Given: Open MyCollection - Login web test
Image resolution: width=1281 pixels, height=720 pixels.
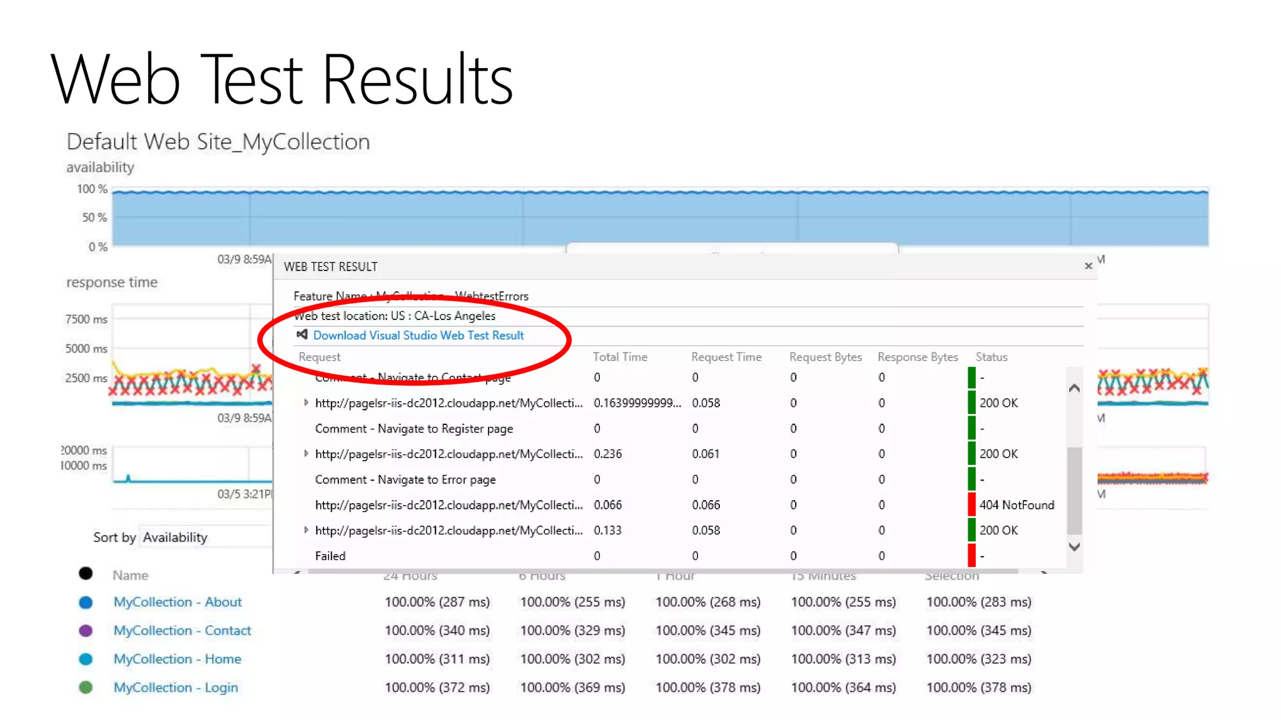Looking at the screenshot, I should (176, 687).
